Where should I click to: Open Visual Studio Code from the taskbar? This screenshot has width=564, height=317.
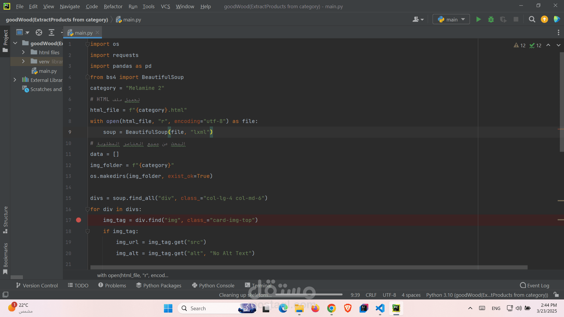[380, 308]
